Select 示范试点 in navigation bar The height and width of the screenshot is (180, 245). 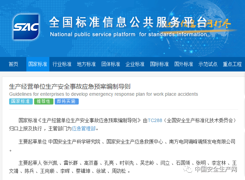[x=208, y=64]
